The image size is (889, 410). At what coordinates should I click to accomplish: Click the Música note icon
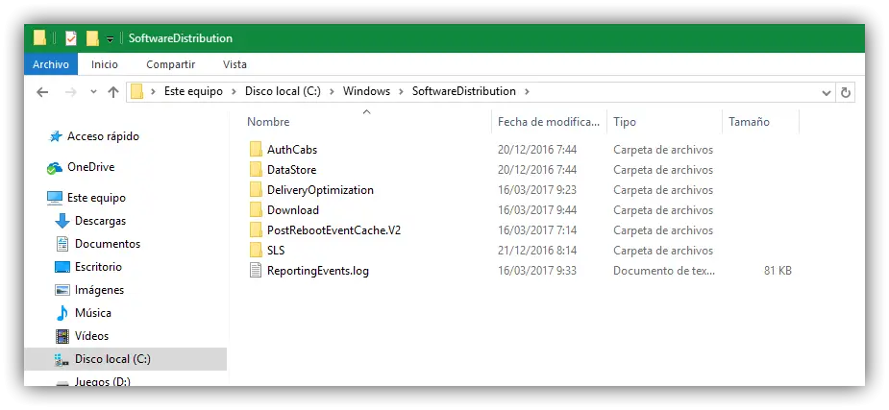click(x=62, y=313)
